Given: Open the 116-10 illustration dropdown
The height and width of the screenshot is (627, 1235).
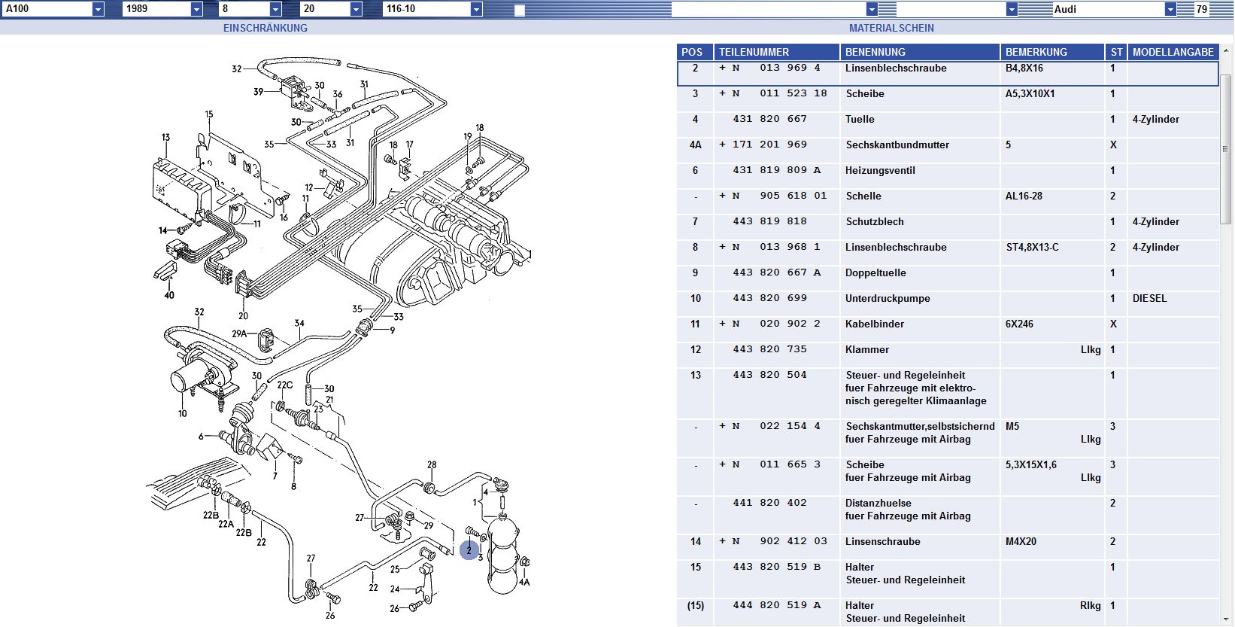Looking at the screenshot, I should pyautogui.click(x=476, y=9).
